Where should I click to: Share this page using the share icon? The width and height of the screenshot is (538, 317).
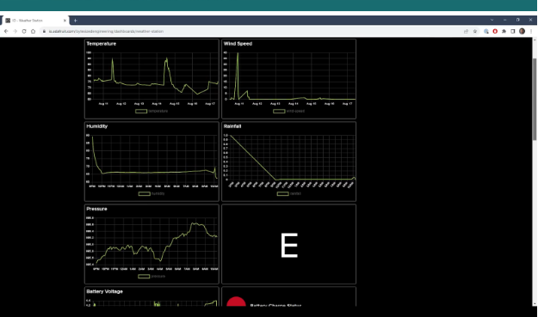pyautogui.click(x=466, y=31)
